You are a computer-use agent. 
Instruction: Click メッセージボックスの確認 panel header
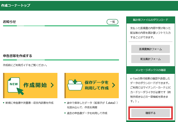point(151,70)
